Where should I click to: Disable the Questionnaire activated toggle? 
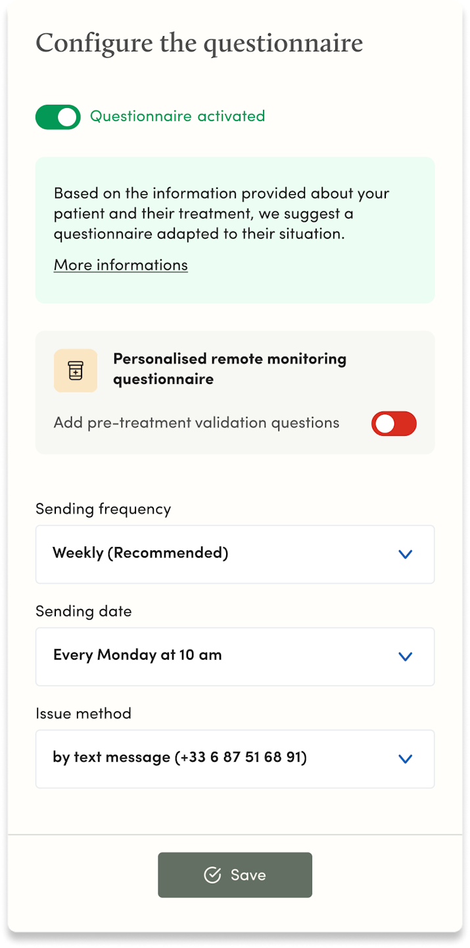[58, 117]
